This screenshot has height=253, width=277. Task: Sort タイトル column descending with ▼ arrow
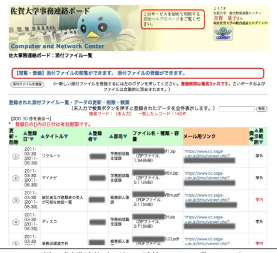(x=66, y=136)
